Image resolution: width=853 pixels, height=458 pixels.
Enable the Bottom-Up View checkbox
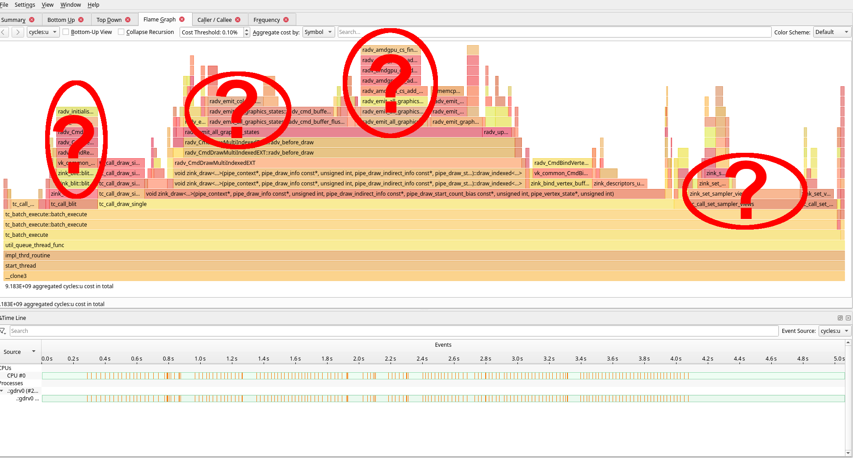(x=66, y=32)
